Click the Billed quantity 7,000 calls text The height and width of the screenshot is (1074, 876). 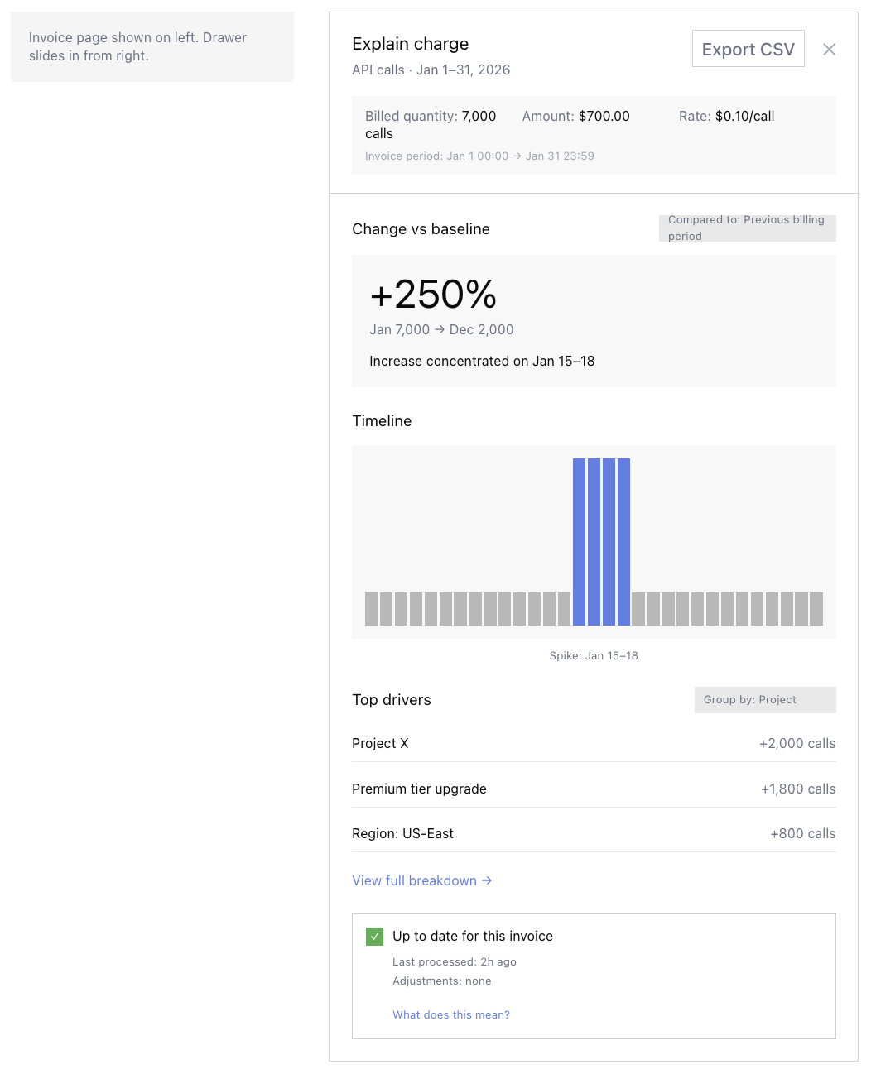[x=431, y=124]
